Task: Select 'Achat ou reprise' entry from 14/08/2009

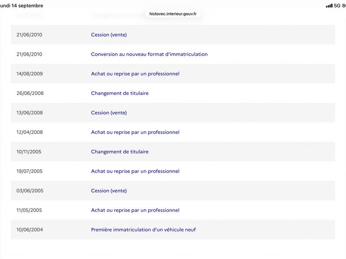Action: [135, 74]
